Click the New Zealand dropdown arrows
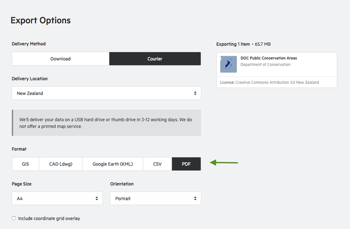The image size is (350, 229). (x=195, y=93)
